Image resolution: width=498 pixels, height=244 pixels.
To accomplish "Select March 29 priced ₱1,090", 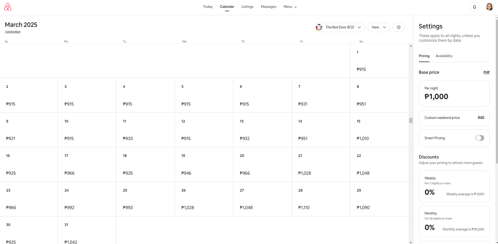I will pos(379,199).
